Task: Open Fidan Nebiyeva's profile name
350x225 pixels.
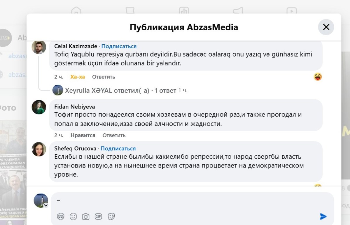Action: click(75, 107)
